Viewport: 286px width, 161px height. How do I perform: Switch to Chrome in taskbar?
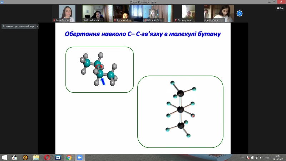tap(69, 157)
